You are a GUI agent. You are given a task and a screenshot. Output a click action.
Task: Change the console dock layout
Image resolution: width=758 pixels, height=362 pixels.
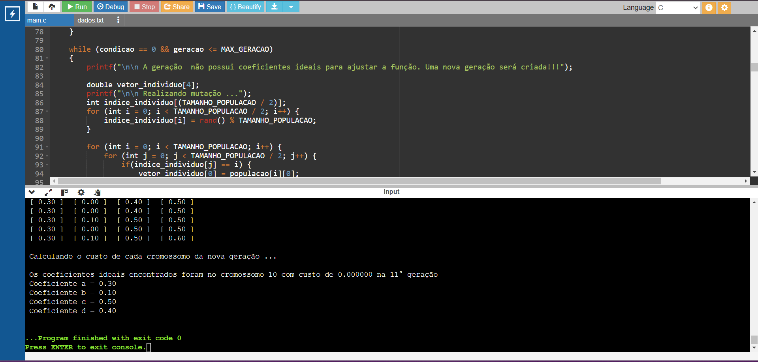[64, 192]
